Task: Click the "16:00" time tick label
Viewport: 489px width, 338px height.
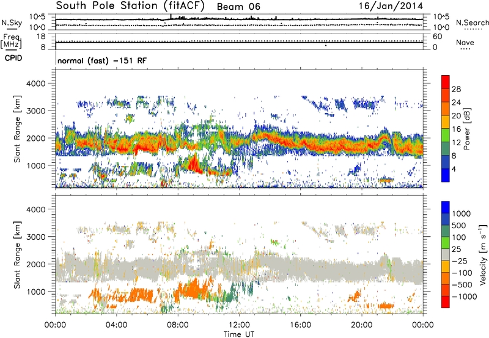Action: click(x=300, y=325)
